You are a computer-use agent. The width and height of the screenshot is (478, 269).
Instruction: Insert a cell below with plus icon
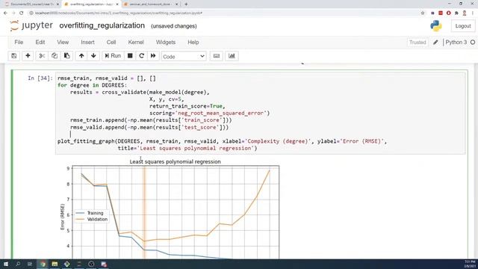click(28, 56)
